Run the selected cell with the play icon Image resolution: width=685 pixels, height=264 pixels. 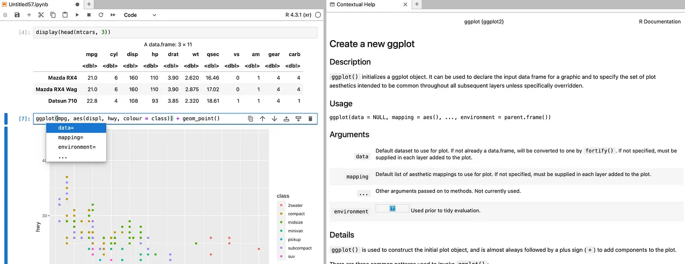pos(77,15)
